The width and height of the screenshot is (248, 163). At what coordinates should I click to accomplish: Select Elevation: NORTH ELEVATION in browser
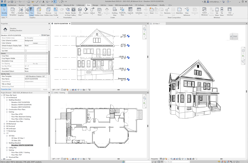point(21,105)
